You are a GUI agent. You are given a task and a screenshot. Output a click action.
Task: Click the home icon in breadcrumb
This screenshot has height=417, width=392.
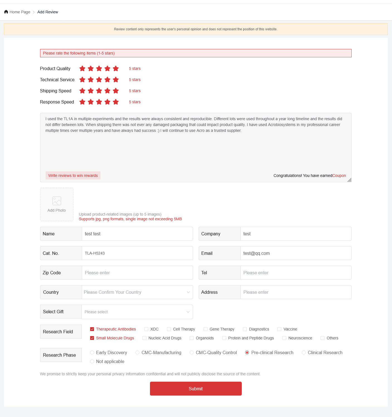coord(6,12)
